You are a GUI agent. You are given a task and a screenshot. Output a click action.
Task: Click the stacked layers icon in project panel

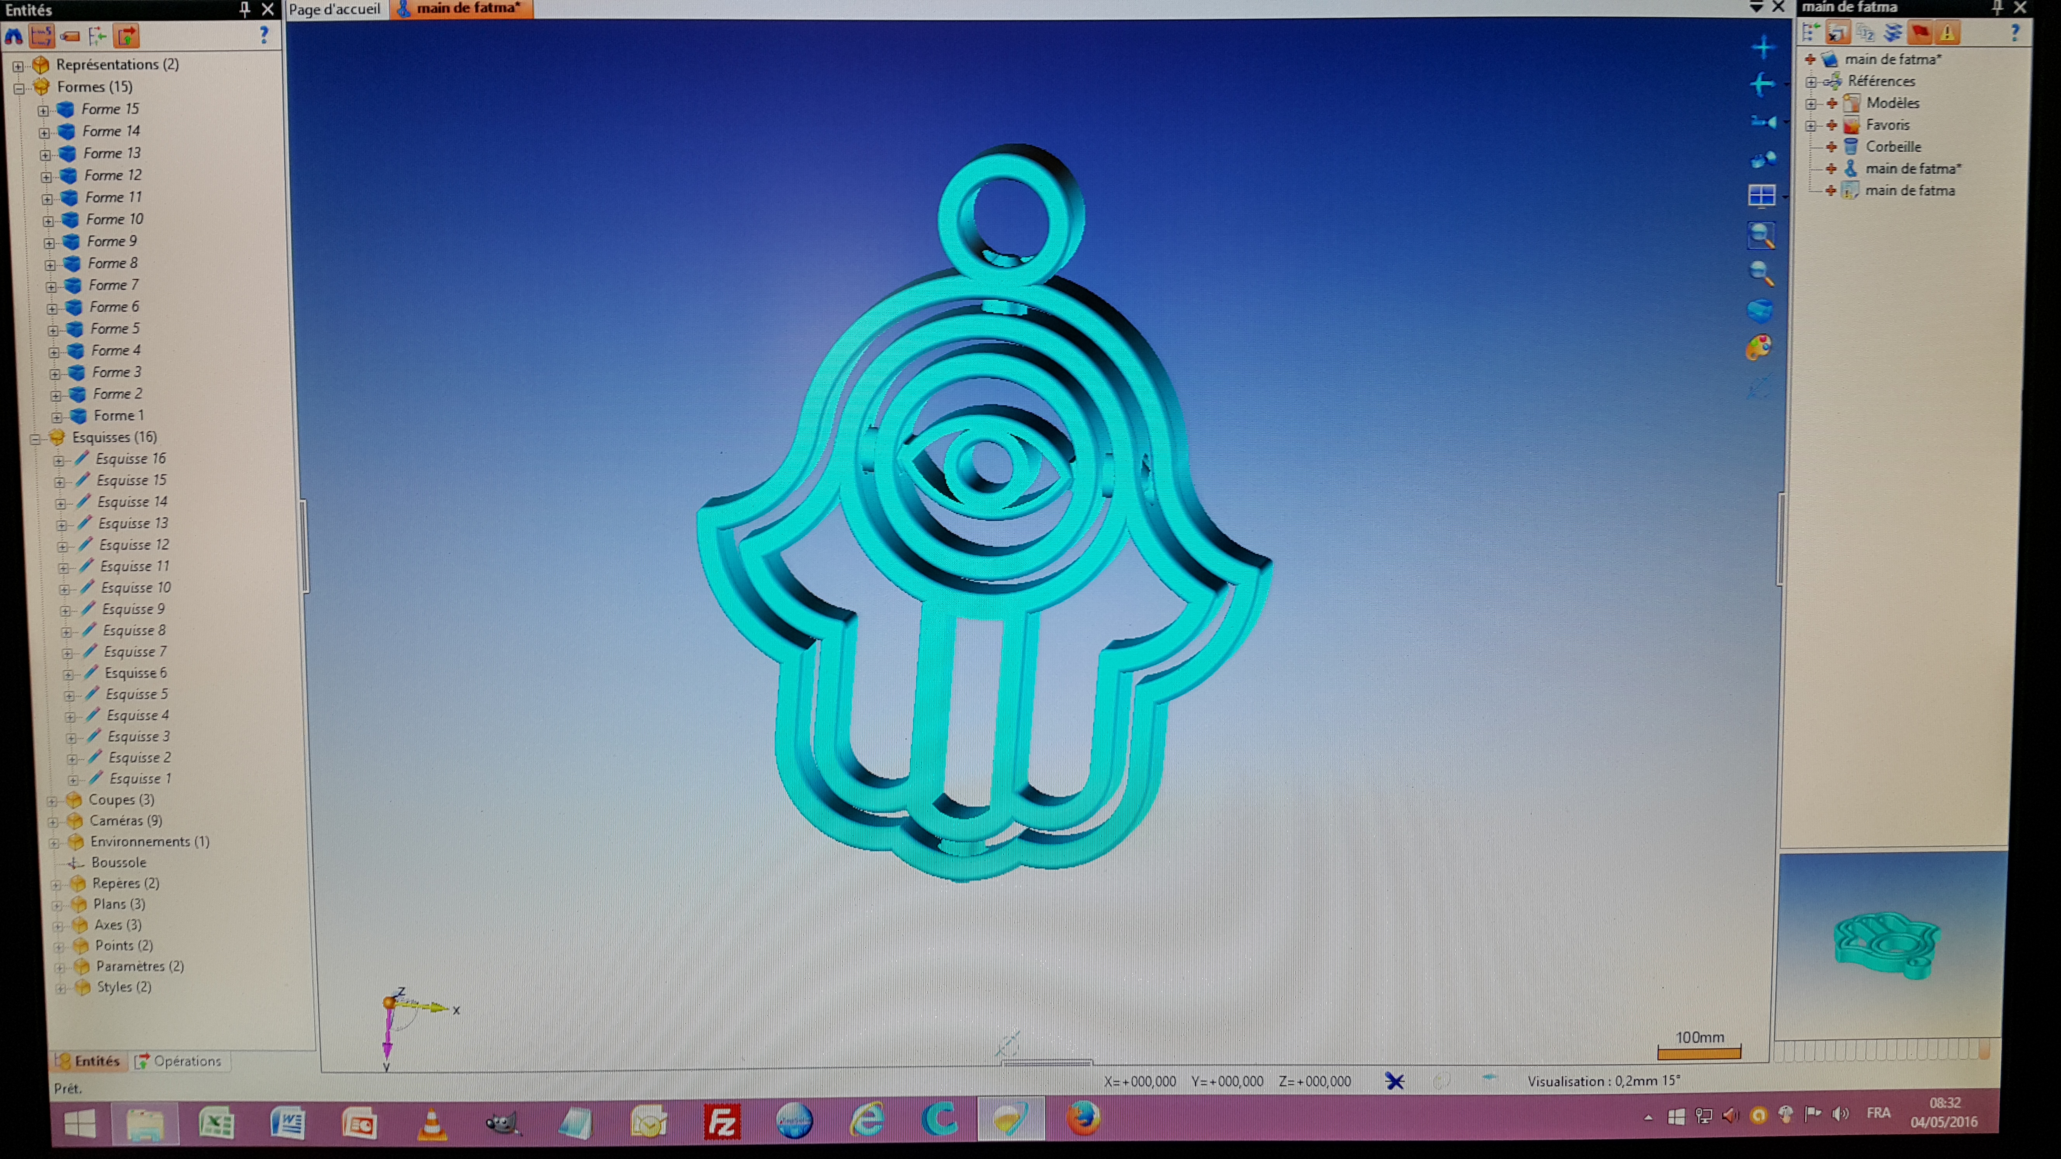[x=1893, y=33]
